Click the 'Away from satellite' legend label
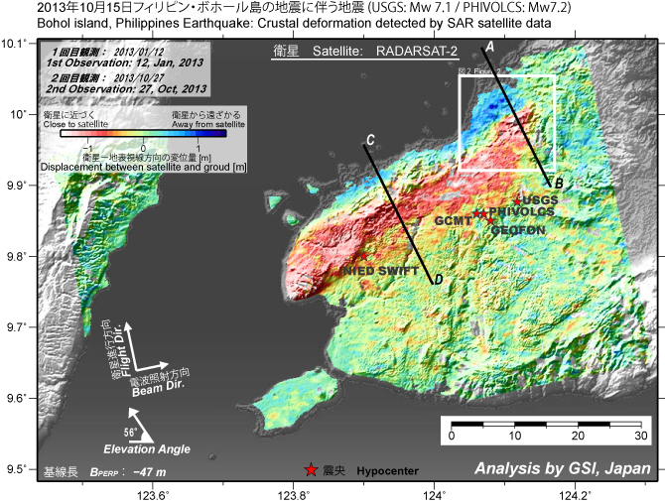This screenshot has height=504, width=665. (x=208, y=124)
